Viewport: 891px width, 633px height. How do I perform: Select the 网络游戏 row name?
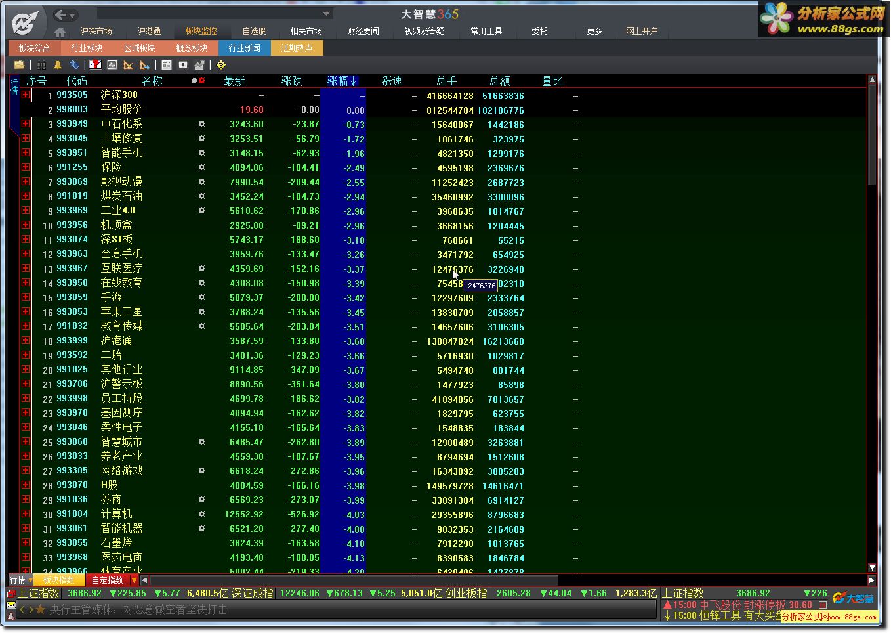121,470
